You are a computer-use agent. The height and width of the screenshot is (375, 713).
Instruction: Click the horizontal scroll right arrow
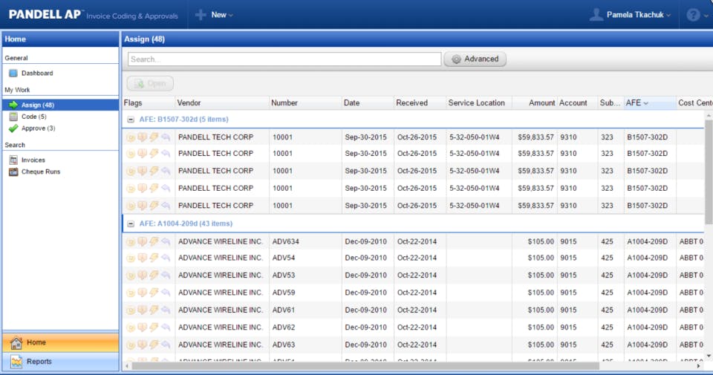(699, 366)
